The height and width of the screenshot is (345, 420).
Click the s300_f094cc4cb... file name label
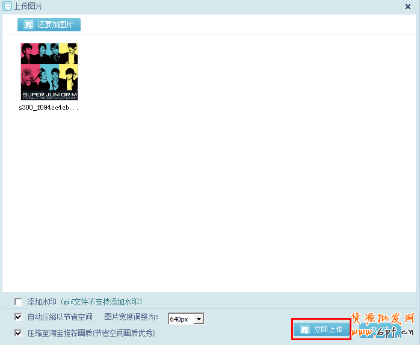(49, 108)
